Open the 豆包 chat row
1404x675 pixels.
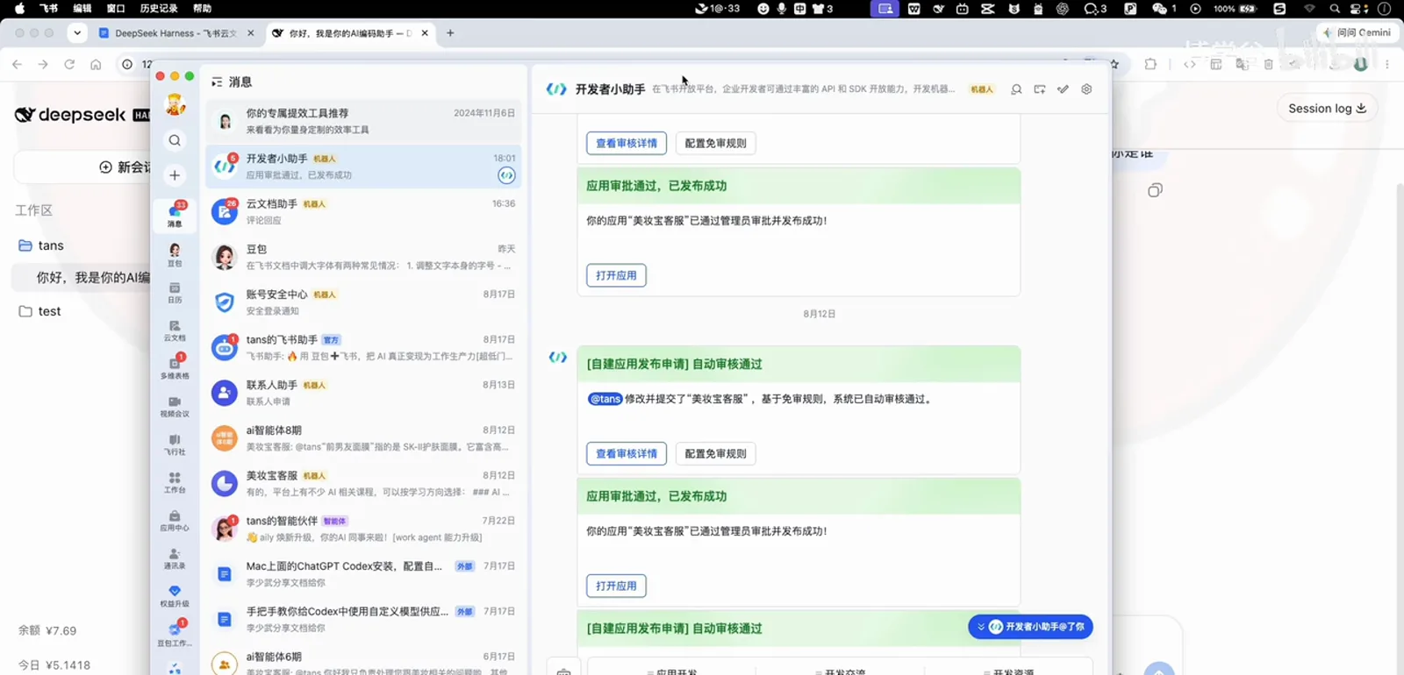364,257
